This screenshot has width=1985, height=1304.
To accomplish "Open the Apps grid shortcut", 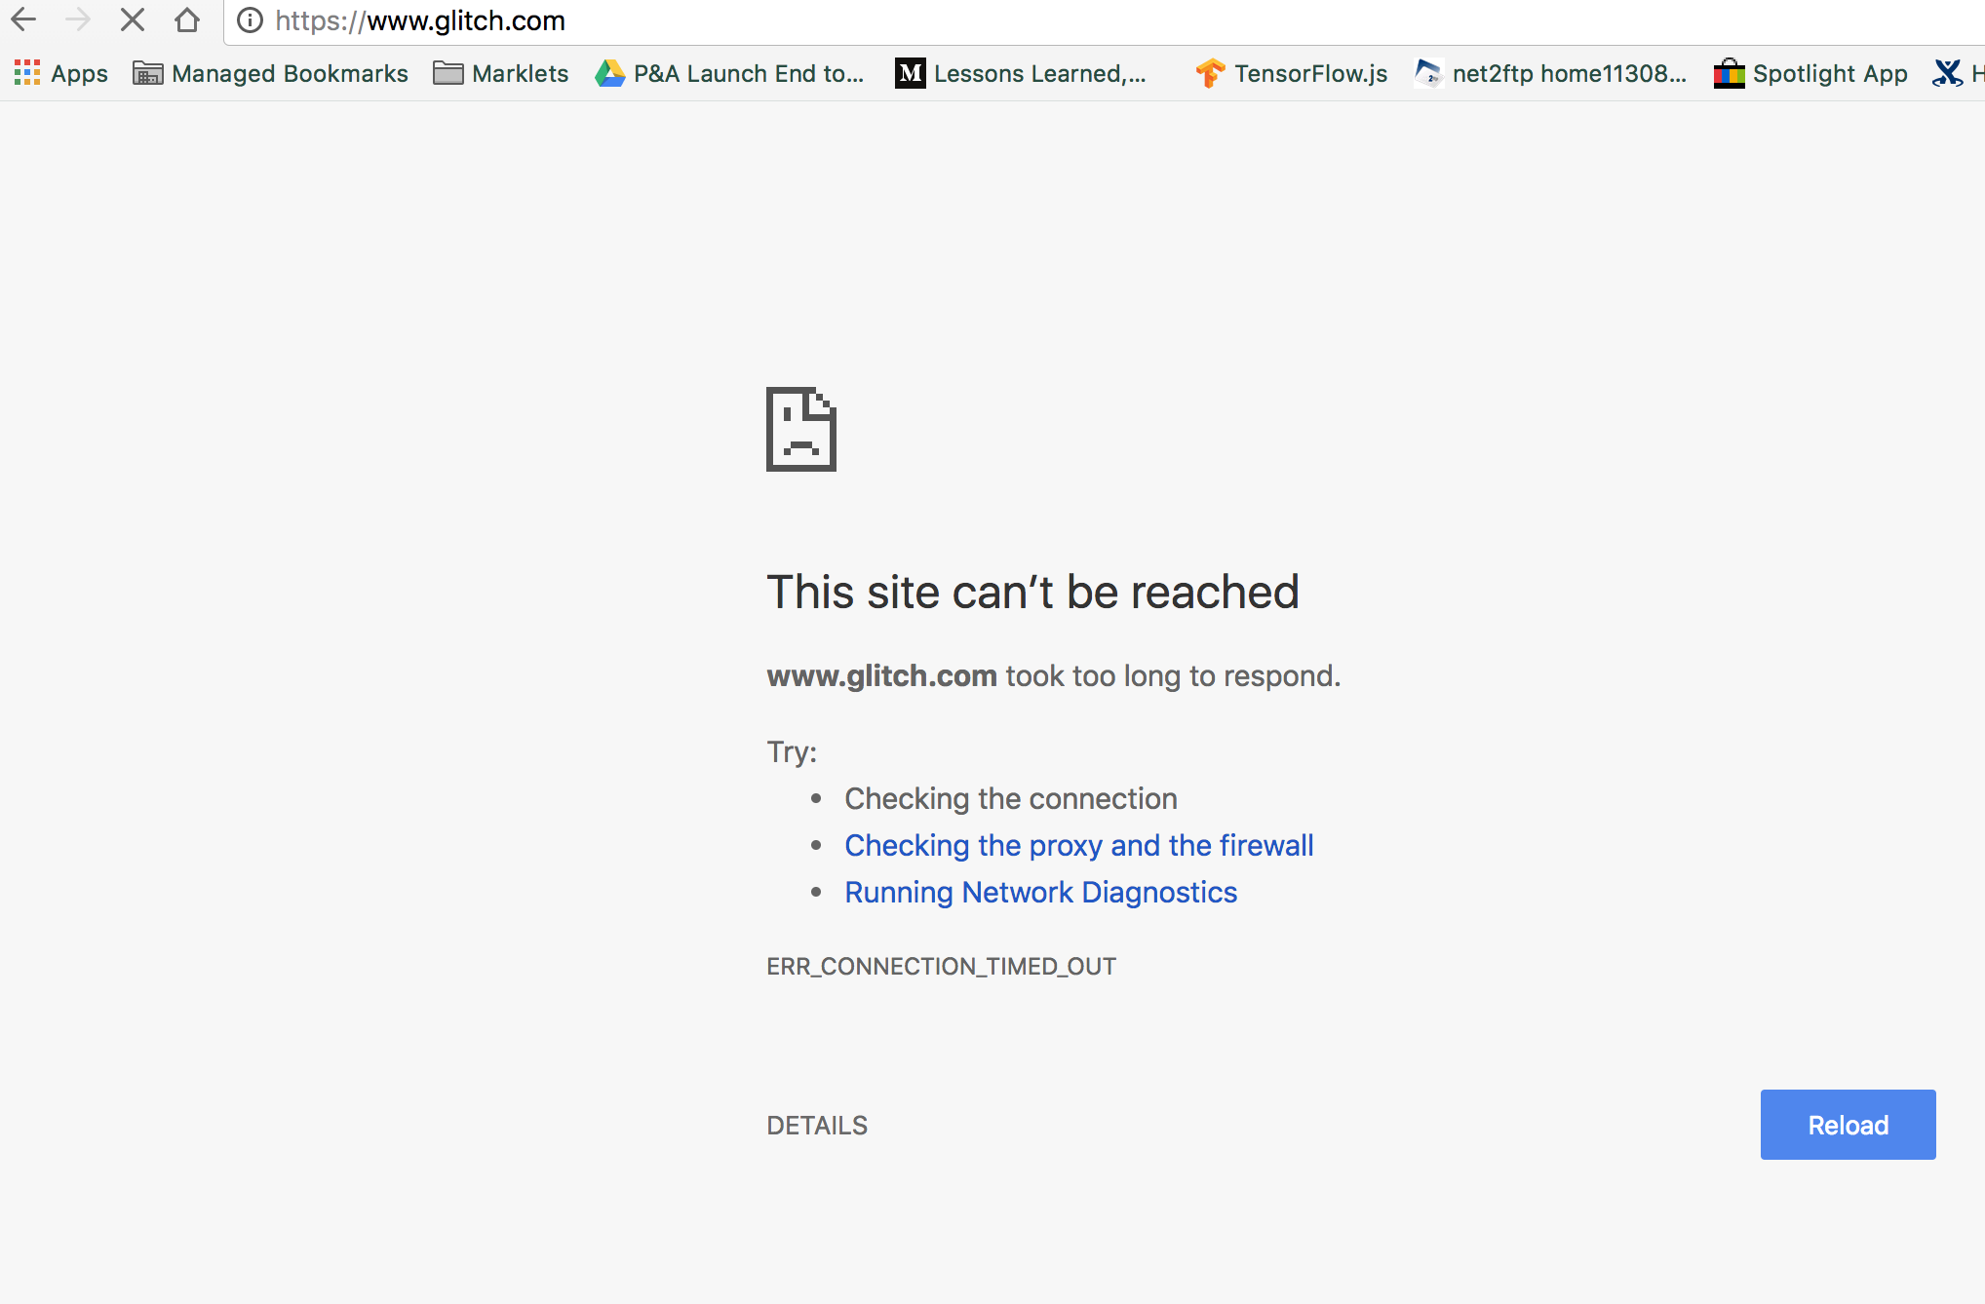I will click(x=60, y=73).
